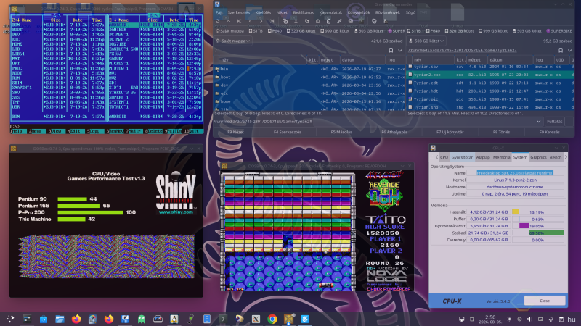Click the Tux penguin taskbar icon
The height and width of the screenshot is (326, 581).
174,319
